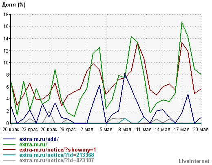This screenshot has height=165, width=212.
Task: Click the gray legend line swatch
Action: point(9,160)
